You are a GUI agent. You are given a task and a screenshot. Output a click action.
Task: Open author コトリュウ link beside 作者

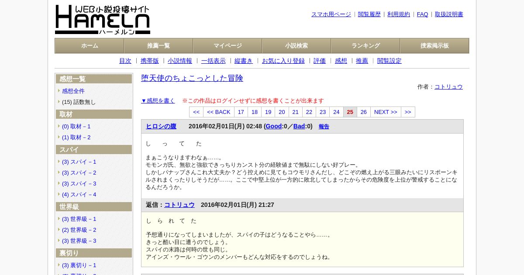(448, 87)
